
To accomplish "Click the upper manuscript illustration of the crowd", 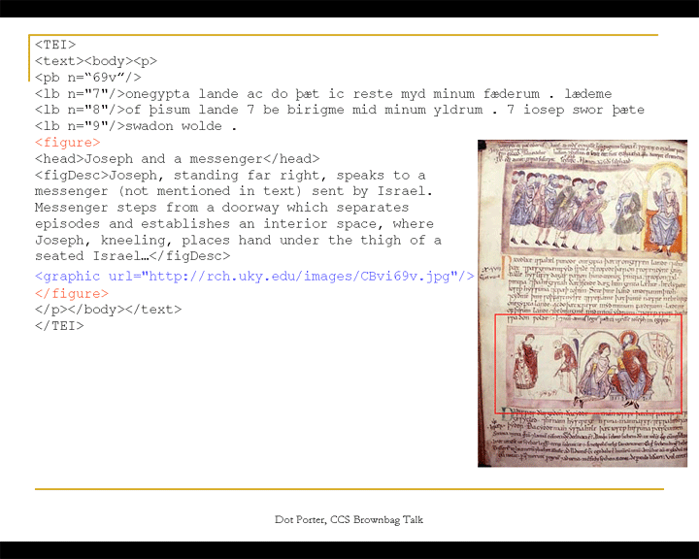I will point(594,209).
